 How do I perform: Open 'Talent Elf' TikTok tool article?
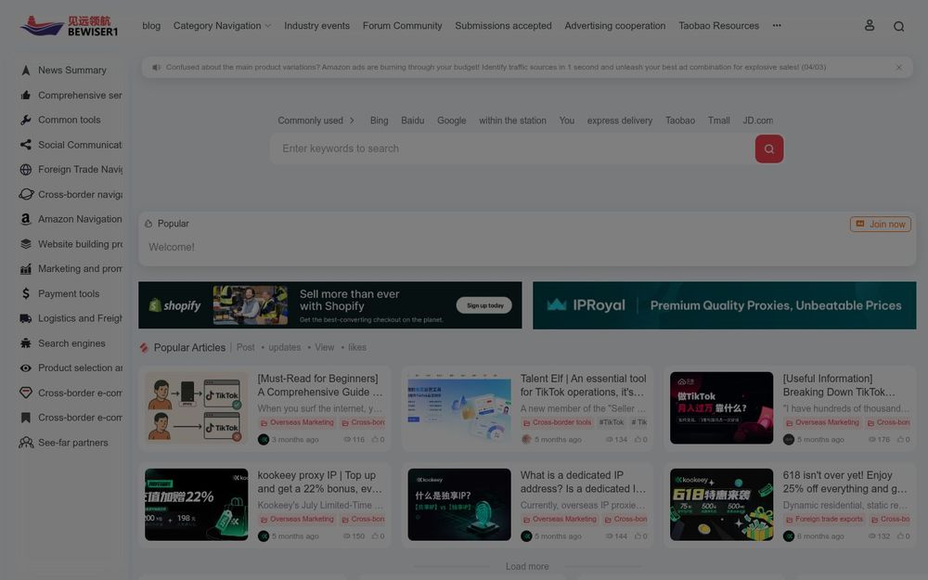click(x=583, y=385)
